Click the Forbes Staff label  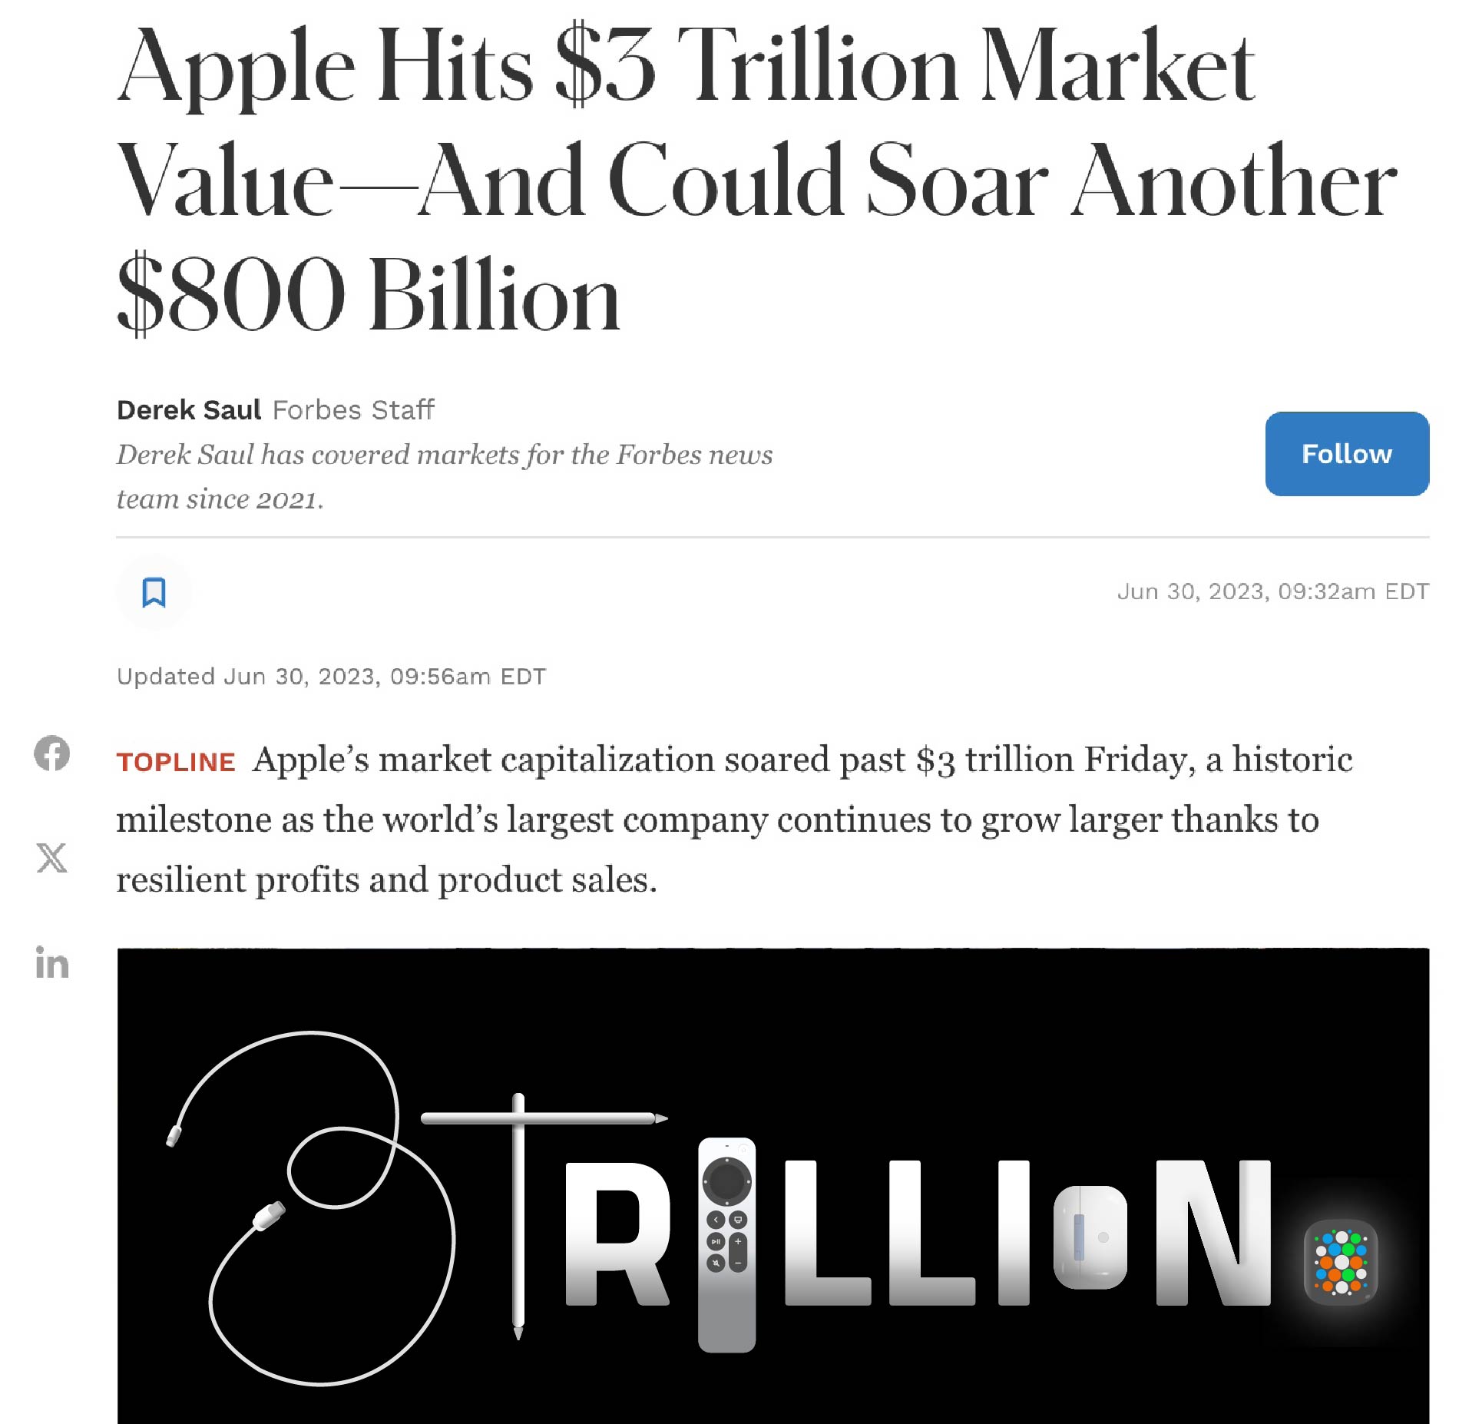pyautogui.click(x=353, y=410)
